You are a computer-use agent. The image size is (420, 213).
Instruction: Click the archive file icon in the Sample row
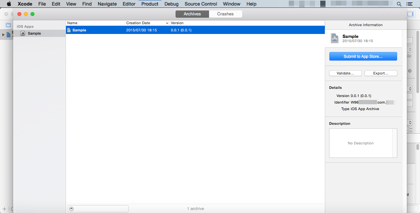tap(69, 30)
